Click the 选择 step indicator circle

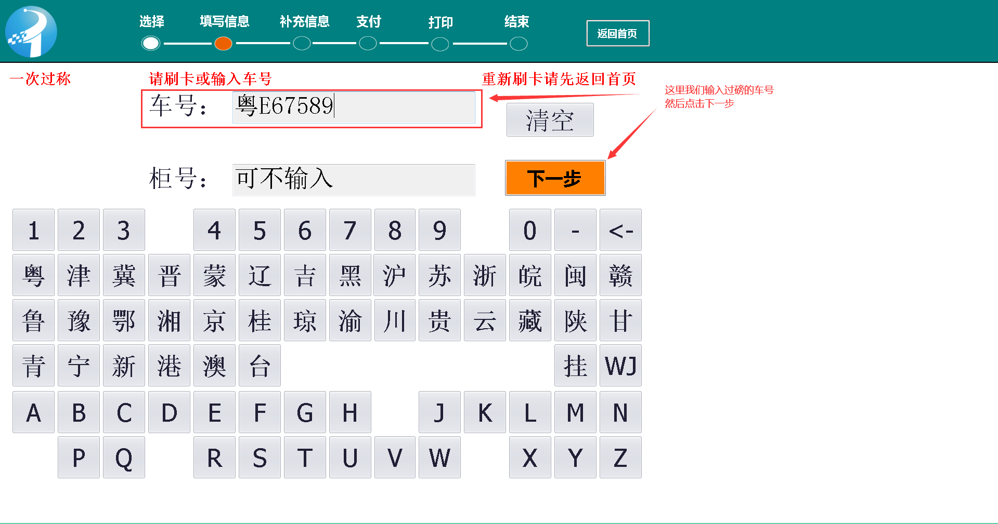[x=150, y=44]
